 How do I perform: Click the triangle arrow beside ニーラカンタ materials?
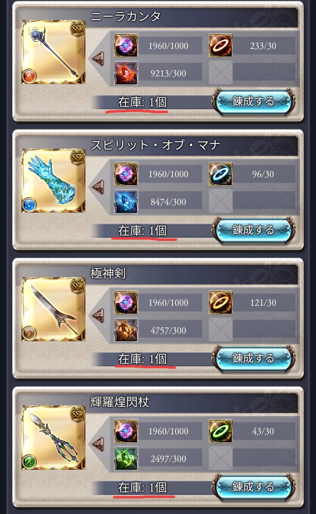98,59
